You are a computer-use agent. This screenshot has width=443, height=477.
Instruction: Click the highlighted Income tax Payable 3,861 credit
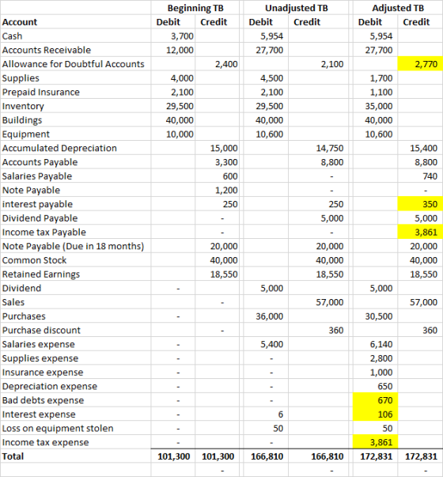coord(420,232)
